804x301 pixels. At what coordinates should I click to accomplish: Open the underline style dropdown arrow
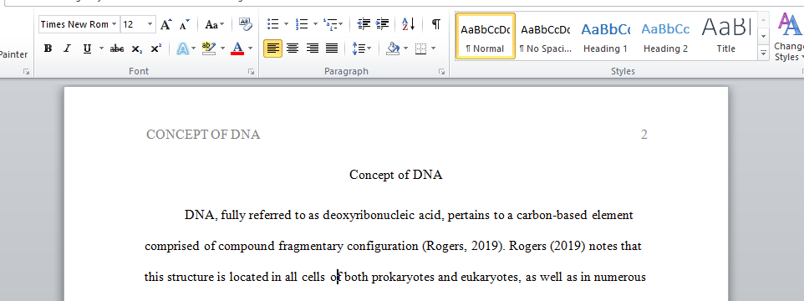101,48
